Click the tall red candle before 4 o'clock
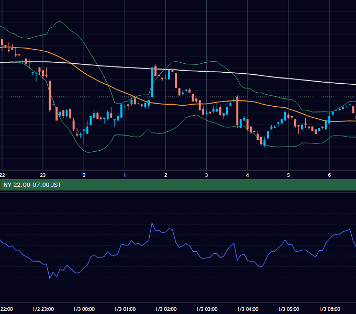This screenshot has height=314, width=356. [237, 111]
